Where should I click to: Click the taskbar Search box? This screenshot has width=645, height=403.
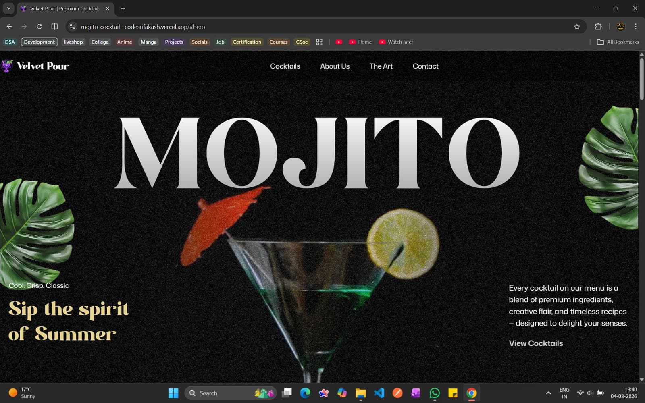[x=231, y=393]
